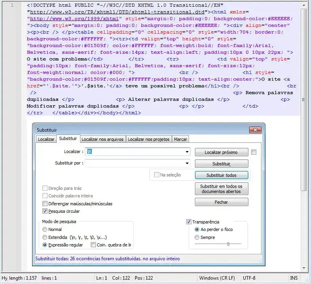Switch to the Localizar tab
The image size is (311, 284).
point(46,139)
